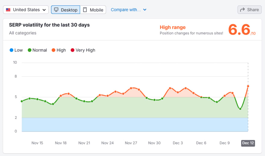This screenshot has width=265, height=156.
Task: Click the All categories subtitle
Action: (23, 33)
